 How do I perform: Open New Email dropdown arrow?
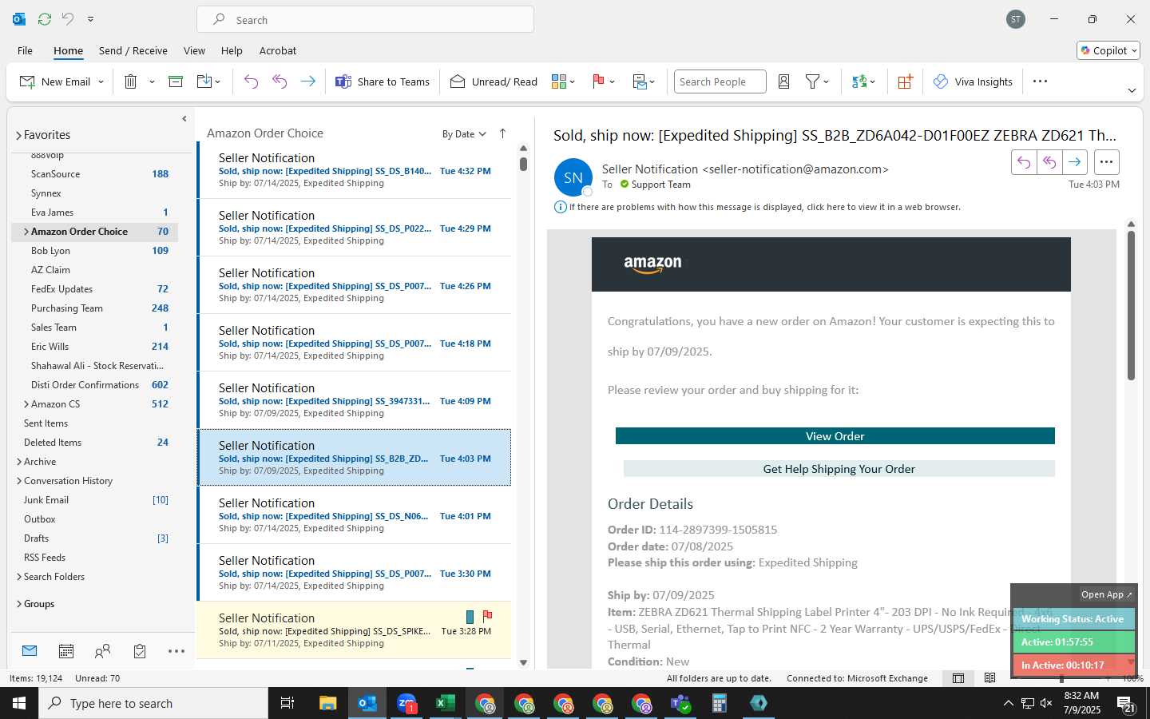(x=101, y=81)
